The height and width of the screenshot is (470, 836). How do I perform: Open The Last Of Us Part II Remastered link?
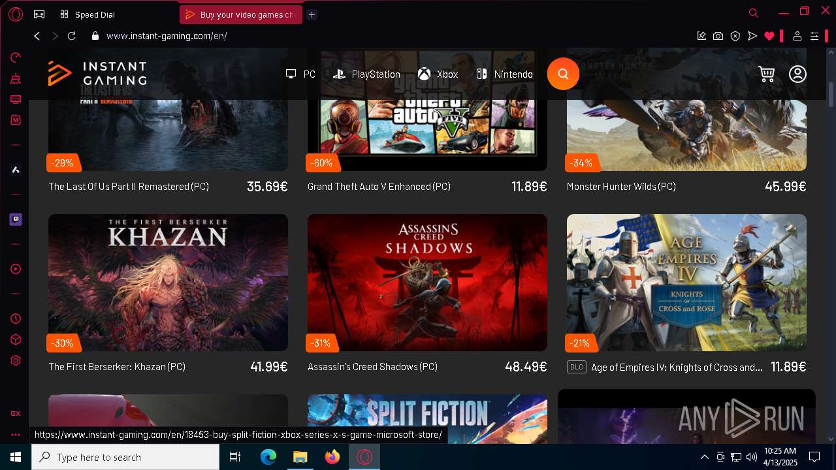[x=129, y=187]
